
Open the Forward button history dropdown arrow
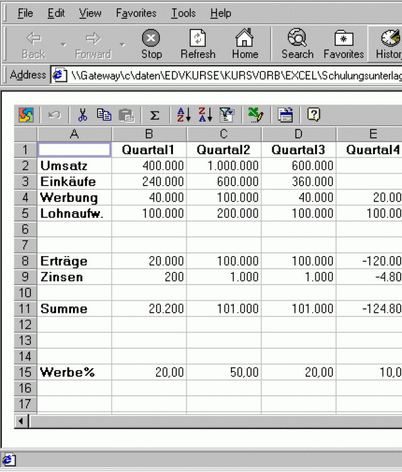pyautogui.click(x=122, y=45)
